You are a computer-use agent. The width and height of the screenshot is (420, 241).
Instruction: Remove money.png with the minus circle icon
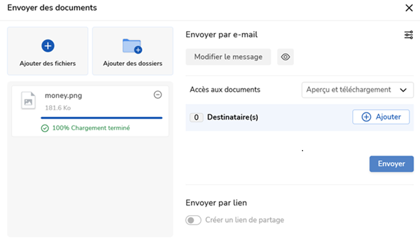click(158, 94)
